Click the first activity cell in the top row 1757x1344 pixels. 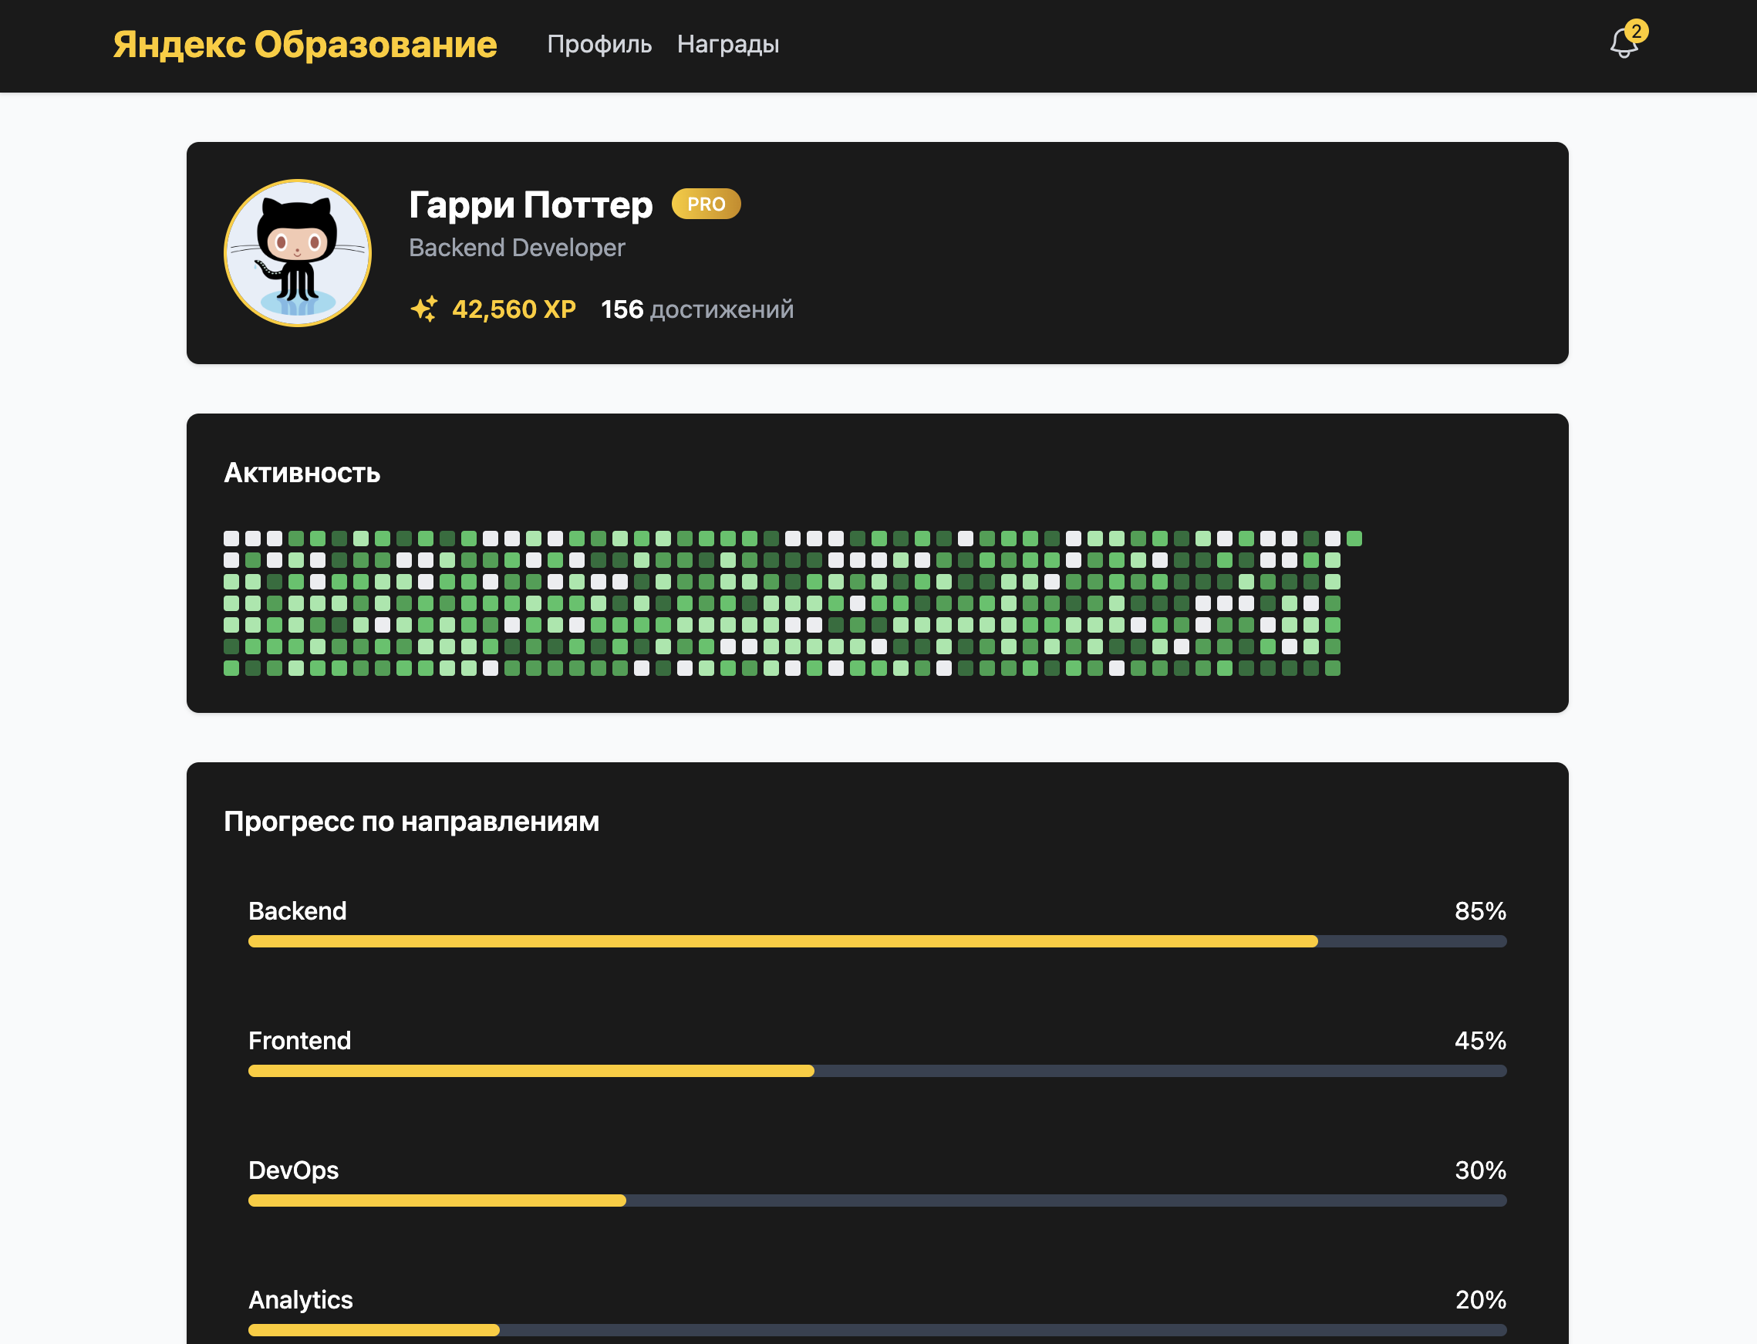231,539
